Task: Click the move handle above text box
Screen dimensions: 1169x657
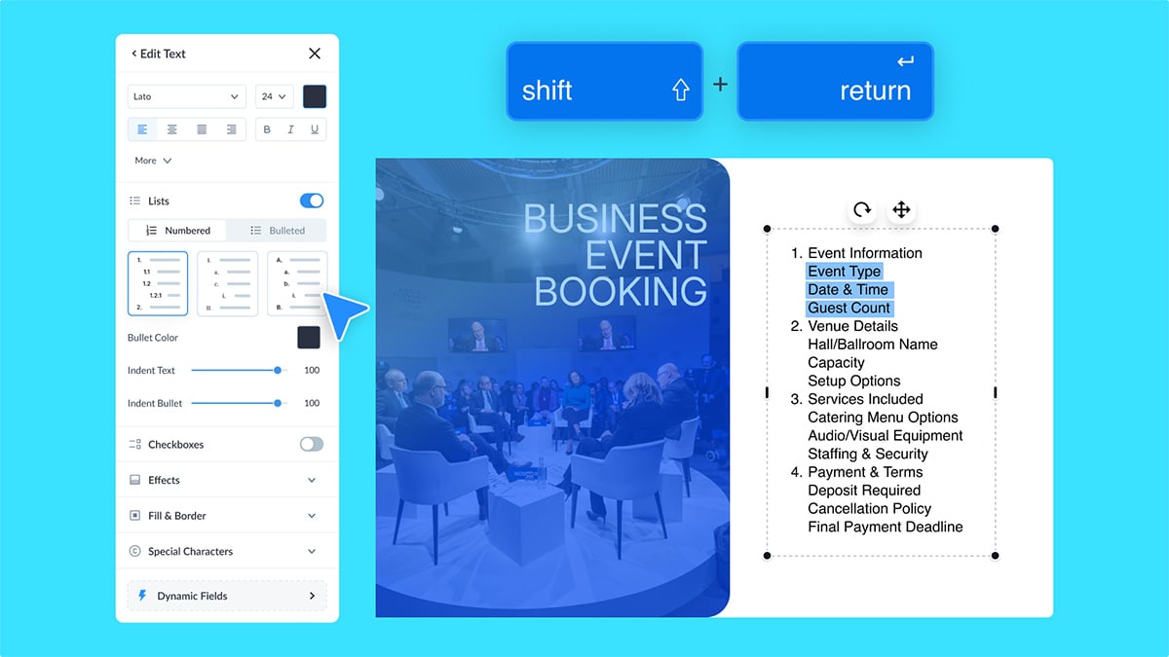Action: pos(901,209)
